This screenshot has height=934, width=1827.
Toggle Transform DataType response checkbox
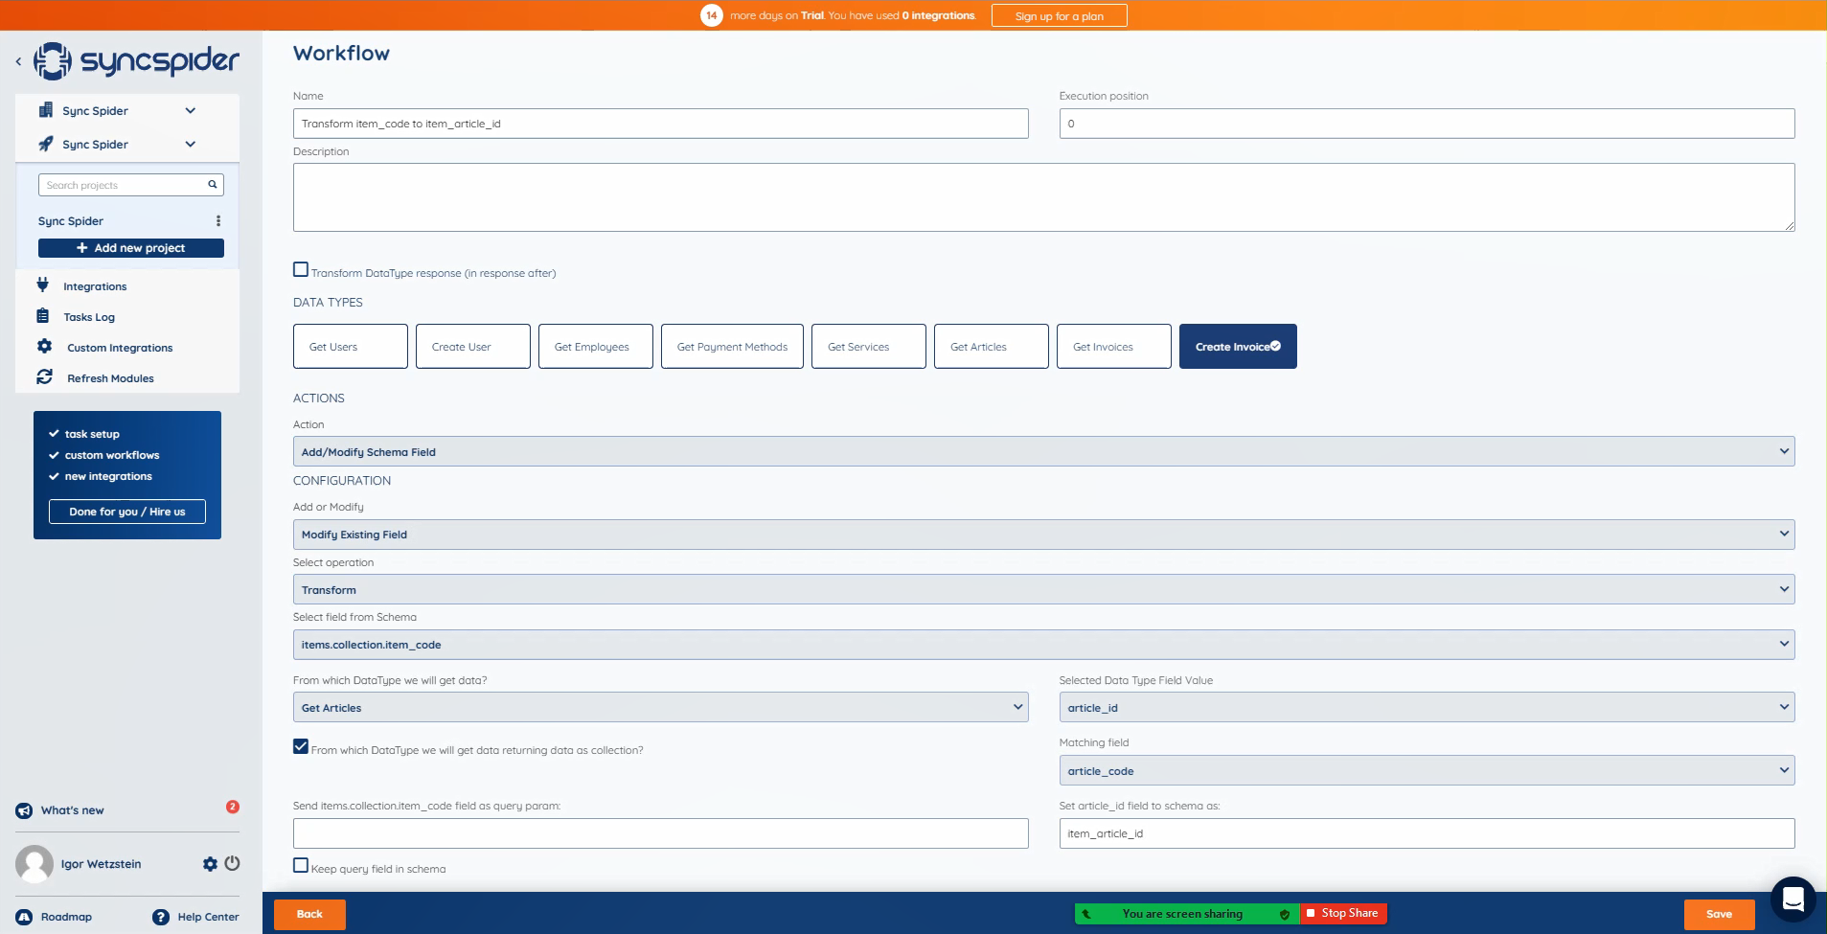(301, 270)
